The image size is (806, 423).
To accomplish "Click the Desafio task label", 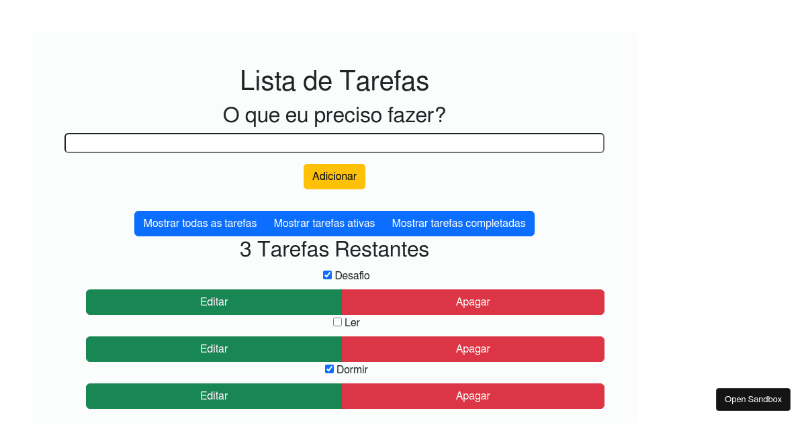I will point(353,275).
